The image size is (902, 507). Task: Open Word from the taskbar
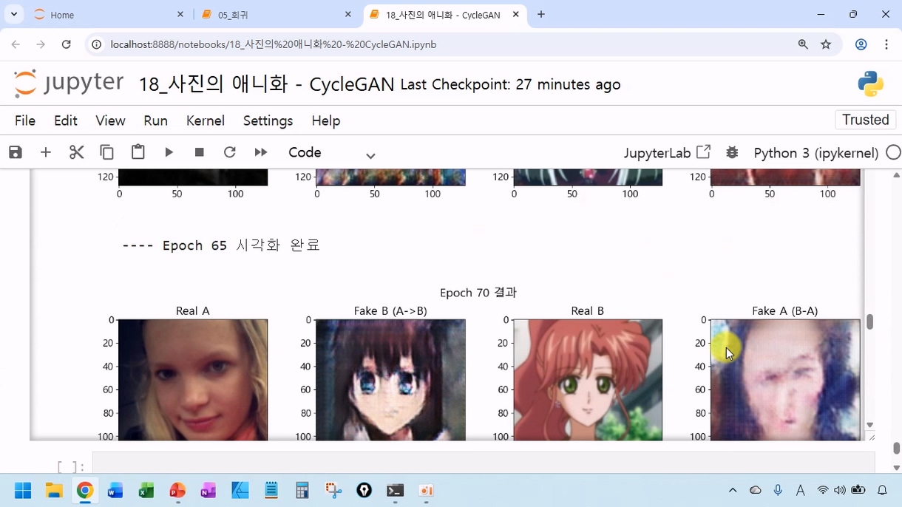tap(115, 490)
